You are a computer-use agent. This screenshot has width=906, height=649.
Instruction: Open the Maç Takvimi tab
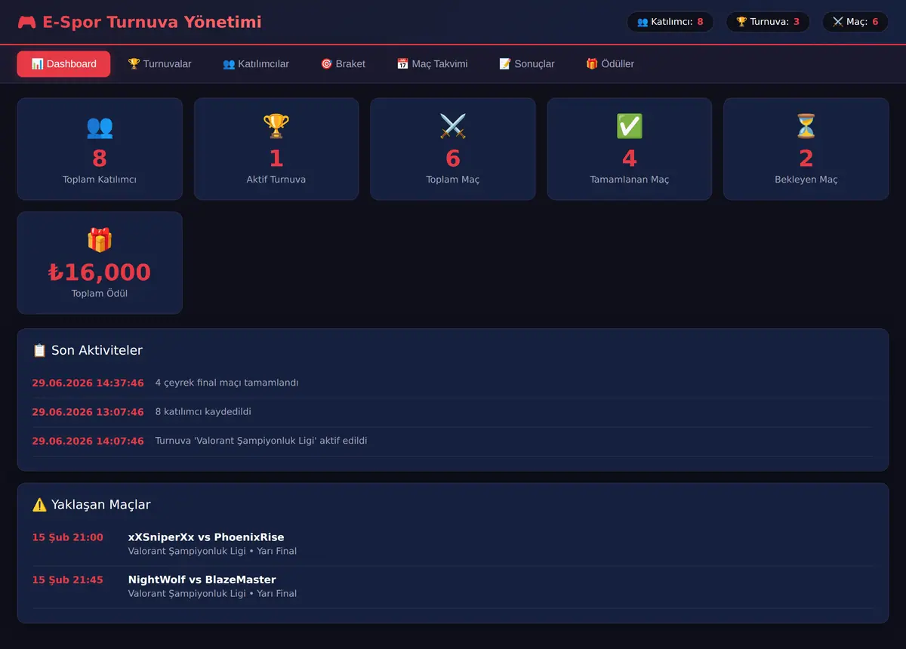click(432, 64)
